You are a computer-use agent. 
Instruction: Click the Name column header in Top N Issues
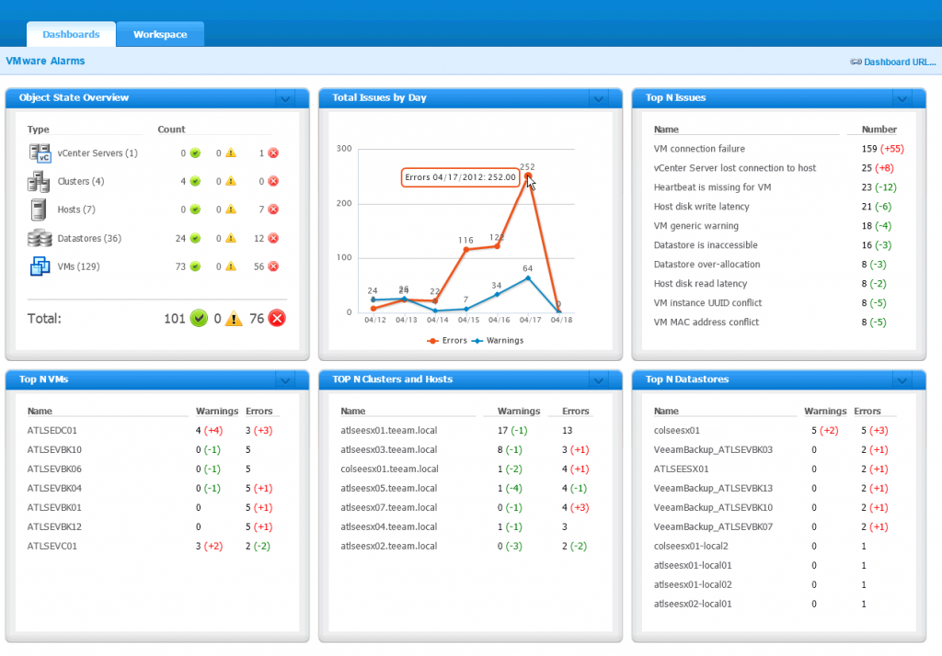666,129
